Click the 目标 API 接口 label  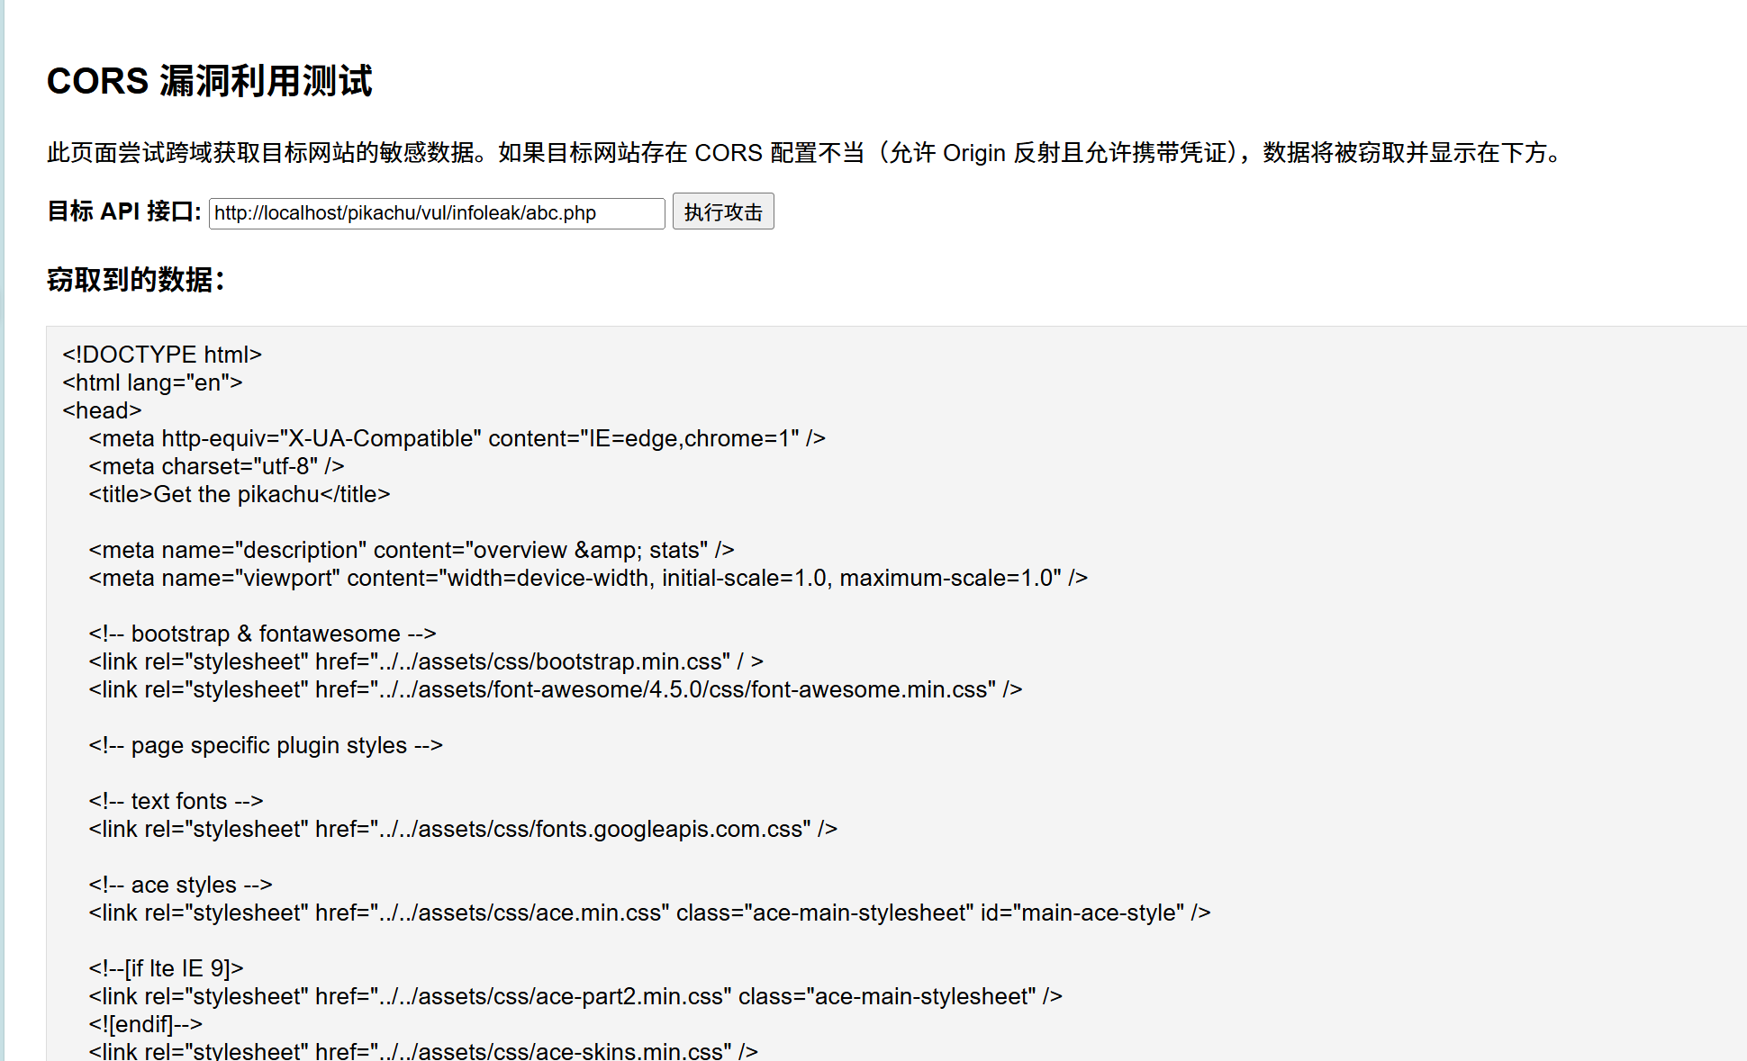click(124, 211)
